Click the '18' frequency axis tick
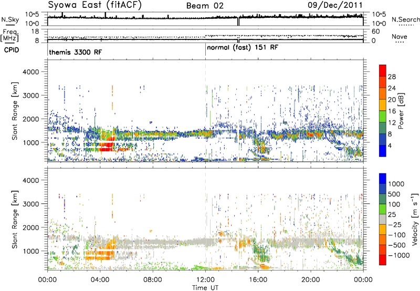This screenshot has width=420, height=291. (35, 32)
